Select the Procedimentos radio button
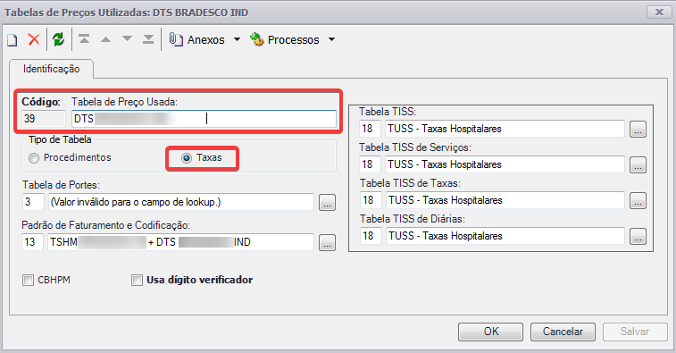676x353 pixels. click(34, 158)
